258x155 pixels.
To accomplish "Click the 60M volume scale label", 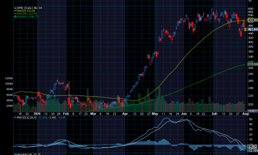I will 9,95.
